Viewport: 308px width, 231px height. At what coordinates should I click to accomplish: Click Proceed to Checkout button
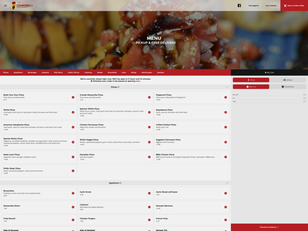click(x=269, y=227)
